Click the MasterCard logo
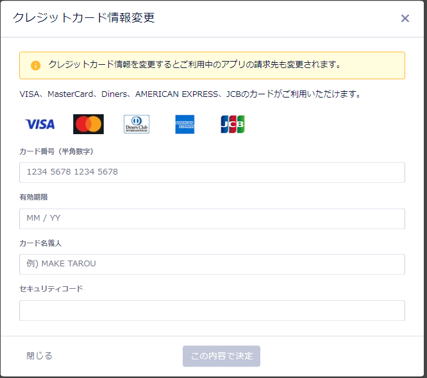 click(x=88, y=124)
